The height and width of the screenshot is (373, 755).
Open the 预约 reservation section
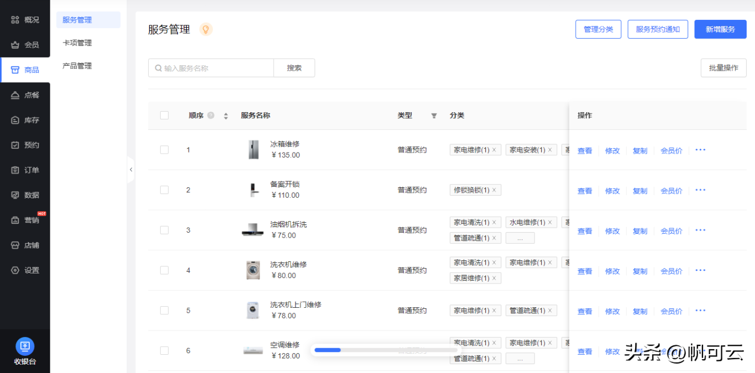coord(25,145)
